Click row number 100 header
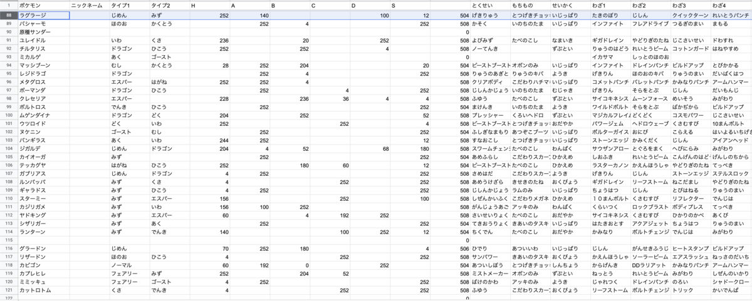This screenshot has width=752, height=301. (x=9, y=116)
